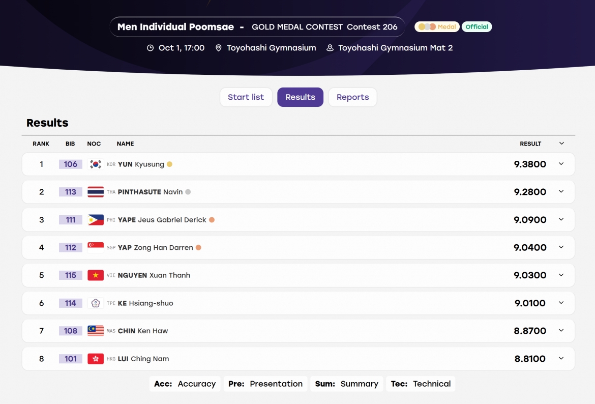Viewport: 595px width, 404px height.
Task: Click the Vietnam flag icon
Action: click(x=96, y=275)
